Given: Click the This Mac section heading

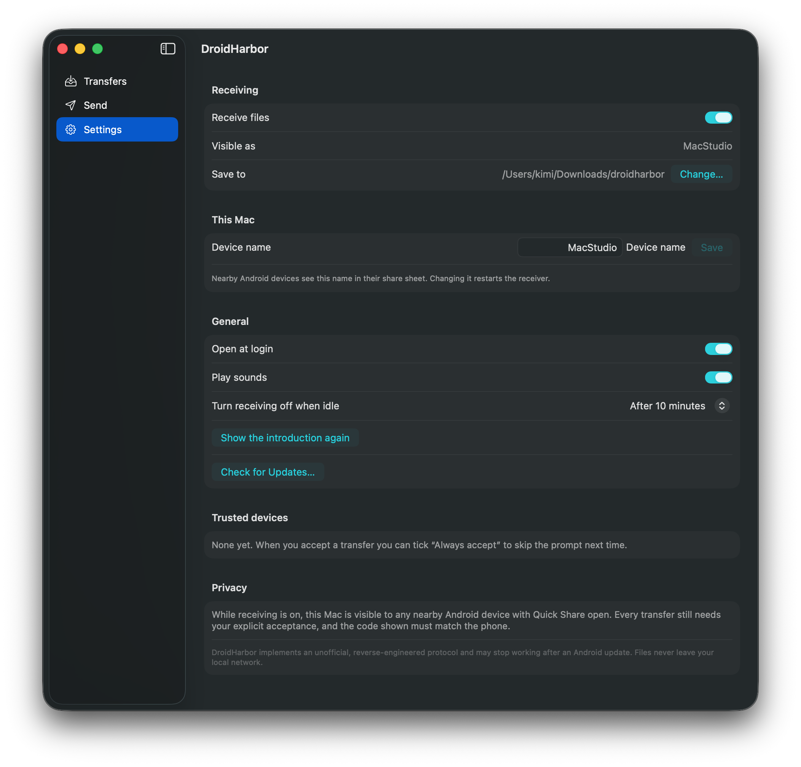Looking at the screenshot, I should (x=233, y=220).
